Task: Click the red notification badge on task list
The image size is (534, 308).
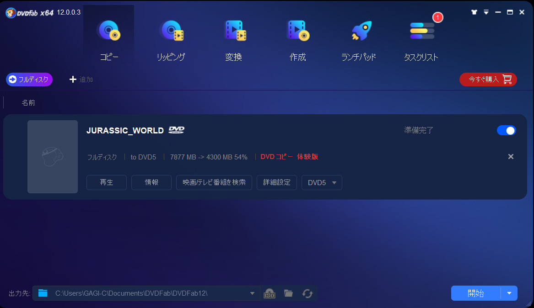Action: 437,17
